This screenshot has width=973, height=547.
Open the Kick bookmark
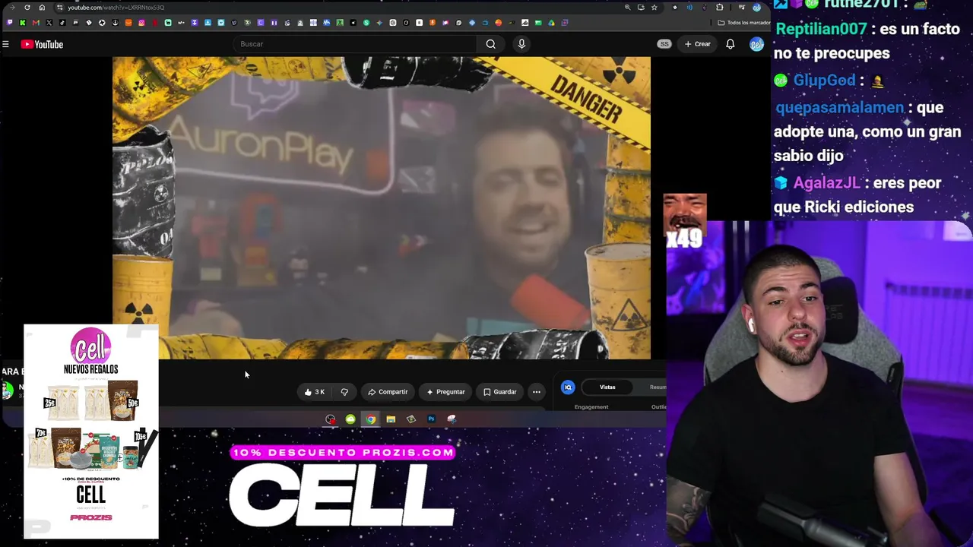(x=23, y=23)
